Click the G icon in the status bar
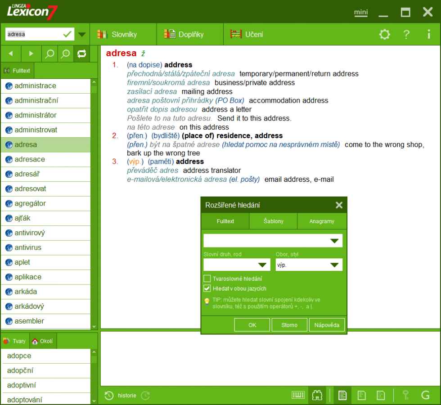 (425, 395)
